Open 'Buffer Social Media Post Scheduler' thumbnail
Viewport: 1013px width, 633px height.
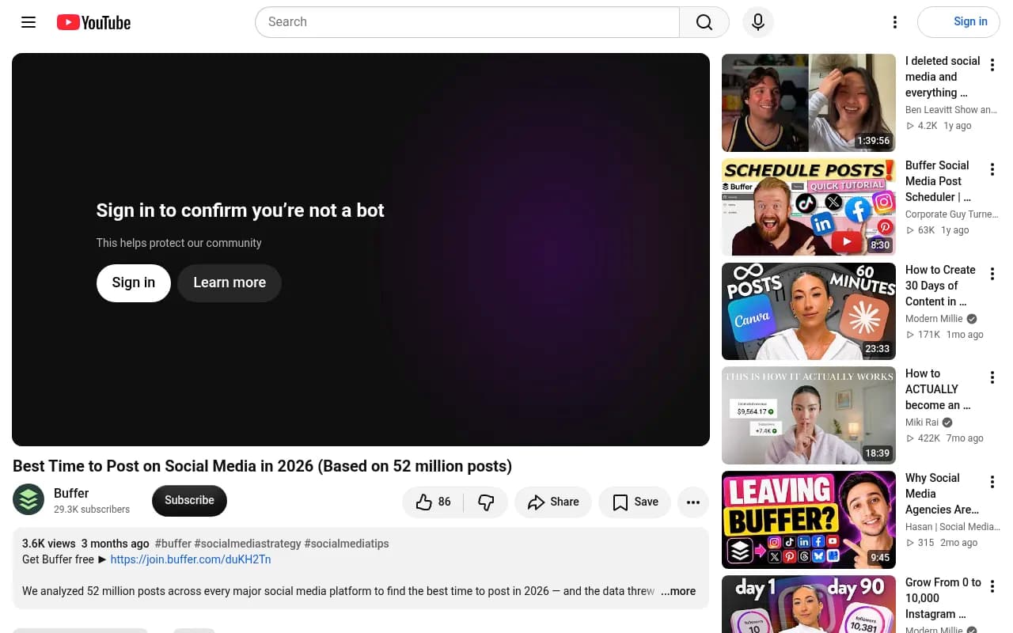pos(809,207)
